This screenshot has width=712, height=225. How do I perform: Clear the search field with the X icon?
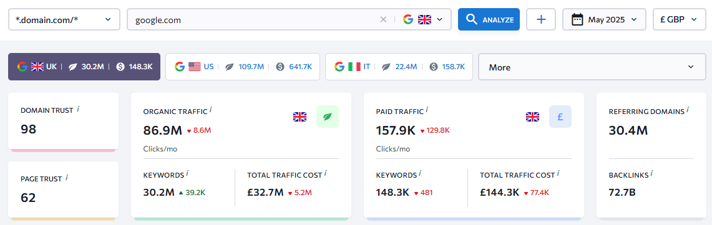click(383, 19)
